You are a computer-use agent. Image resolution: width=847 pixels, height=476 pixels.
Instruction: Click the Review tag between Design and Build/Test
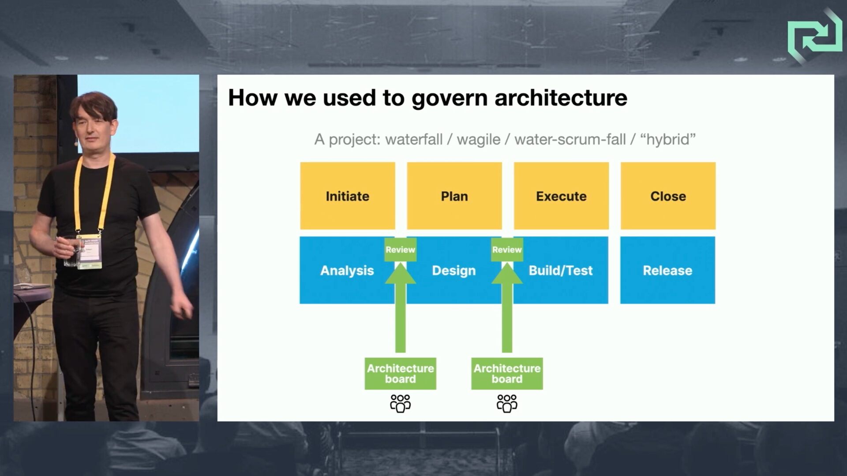click(507, 249)
